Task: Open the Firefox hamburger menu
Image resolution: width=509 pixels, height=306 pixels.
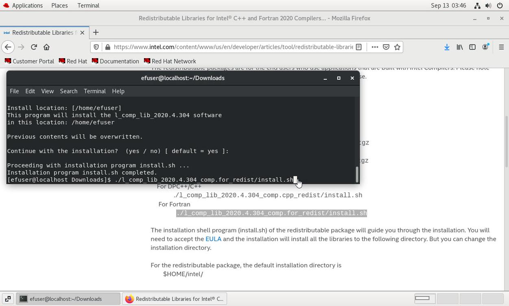Action: pyautogui.click(x=501, y=47)
